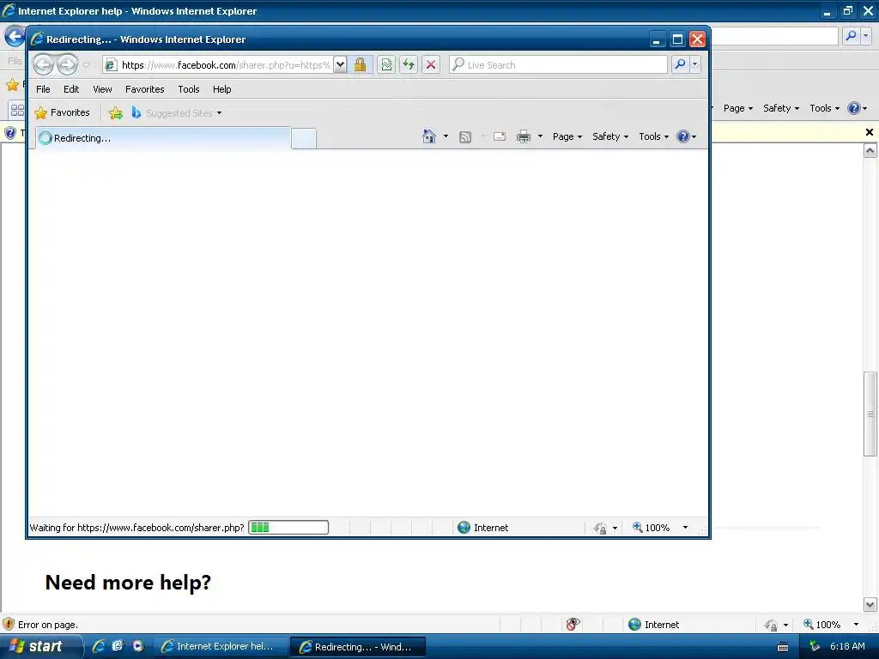The width and height of the screenshot is (879, 659).
Task: Click the Protected Mode icon in front status bar
Action: click(x=600, y=528)
